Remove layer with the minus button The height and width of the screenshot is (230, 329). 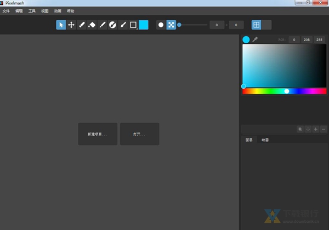click(324, 129)
